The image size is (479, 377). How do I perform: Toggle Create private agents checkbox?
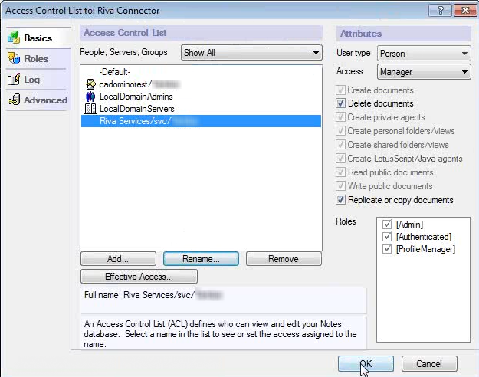pos(340,117)
